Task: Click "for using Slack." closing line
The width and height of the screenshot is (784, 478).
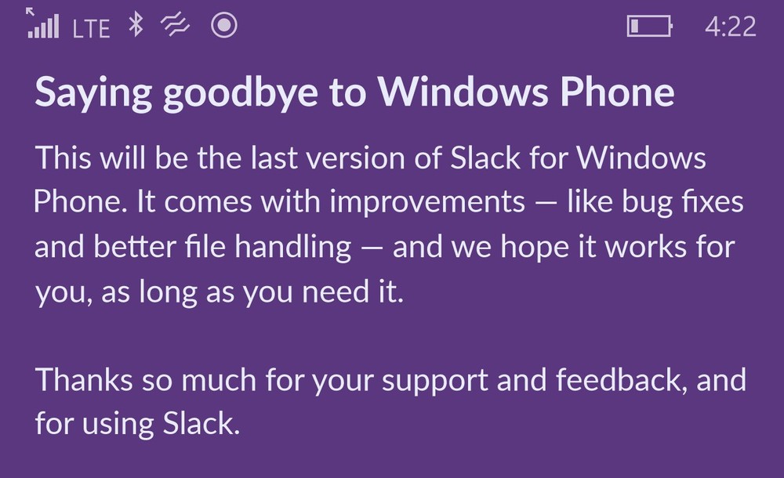Action: pyautogui.click(x=136, y=424)
